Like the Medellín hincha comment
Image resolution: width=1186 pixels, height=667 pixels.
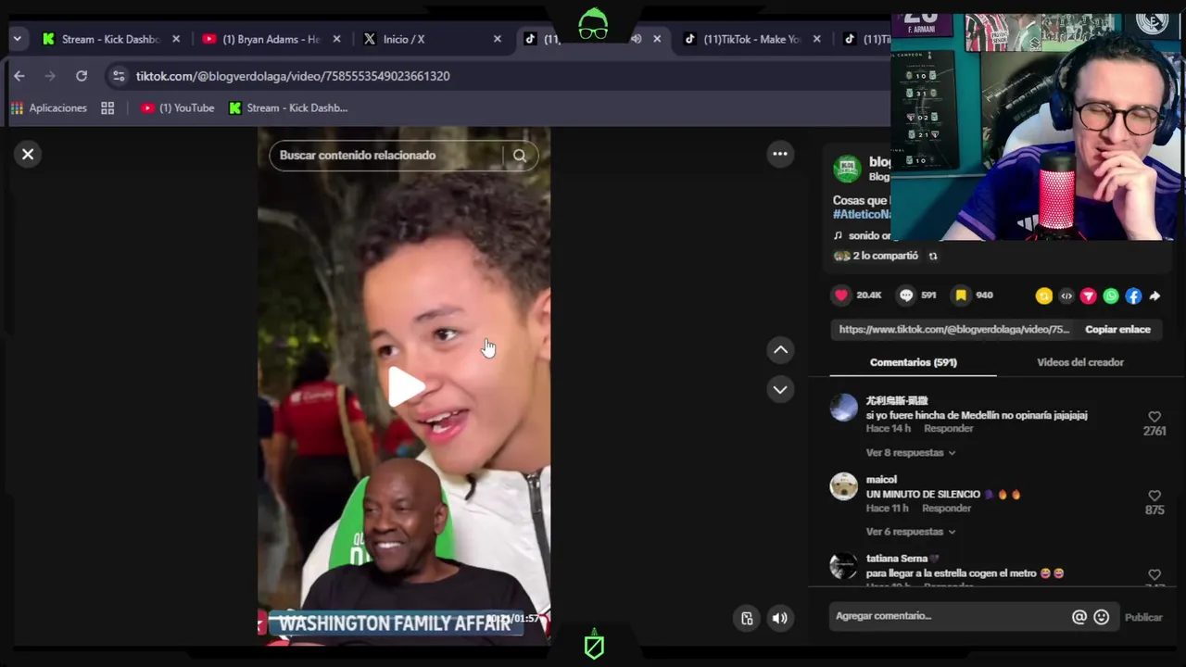point(1154,418)
